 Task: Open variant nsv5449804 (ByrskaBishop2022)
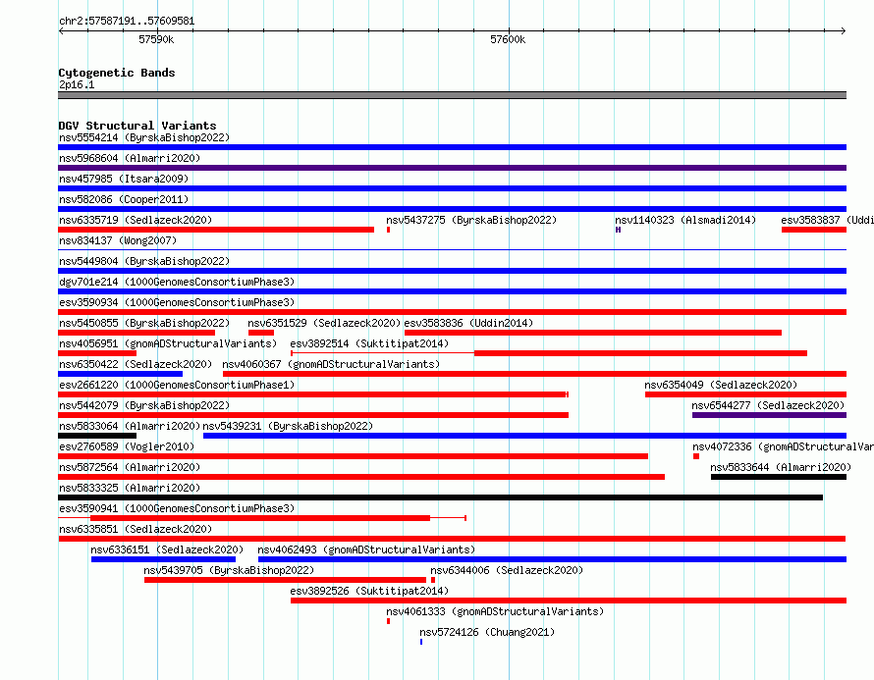point(144,261)
